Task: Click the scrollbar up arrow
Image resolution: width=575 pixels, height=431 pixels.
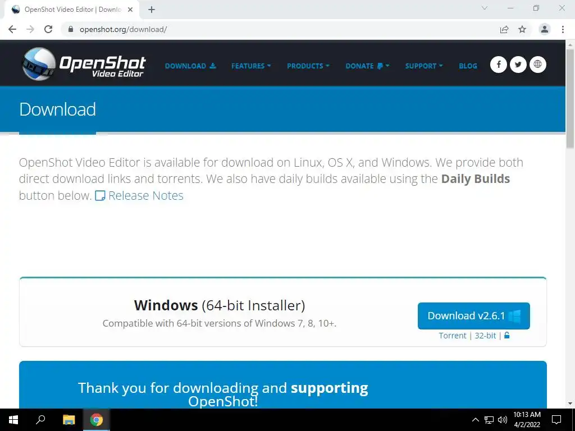Action: (x=570, y=44)
